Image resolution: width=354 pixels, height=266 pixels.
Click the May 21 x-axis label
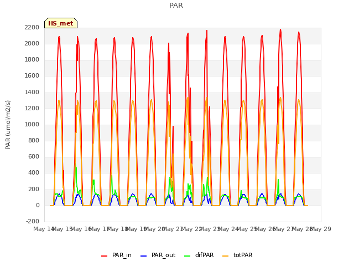[x=173, y=229]
